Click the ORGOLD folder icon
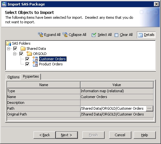 [x=29, y=54]
